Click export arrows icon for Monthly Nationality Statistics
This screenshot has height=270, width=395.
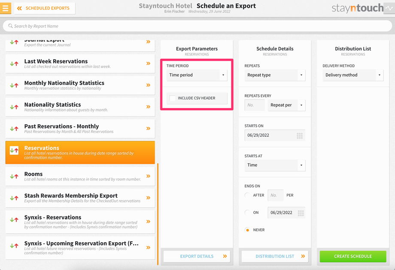click(x=14, y=85)
